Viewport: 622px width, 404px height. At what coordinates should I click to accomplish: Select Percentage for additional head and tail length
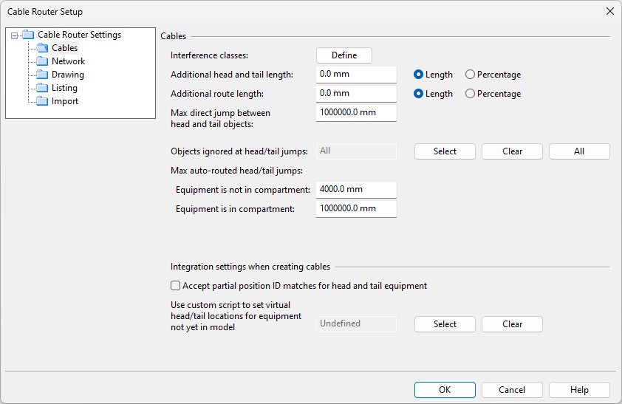coord(470,75)
